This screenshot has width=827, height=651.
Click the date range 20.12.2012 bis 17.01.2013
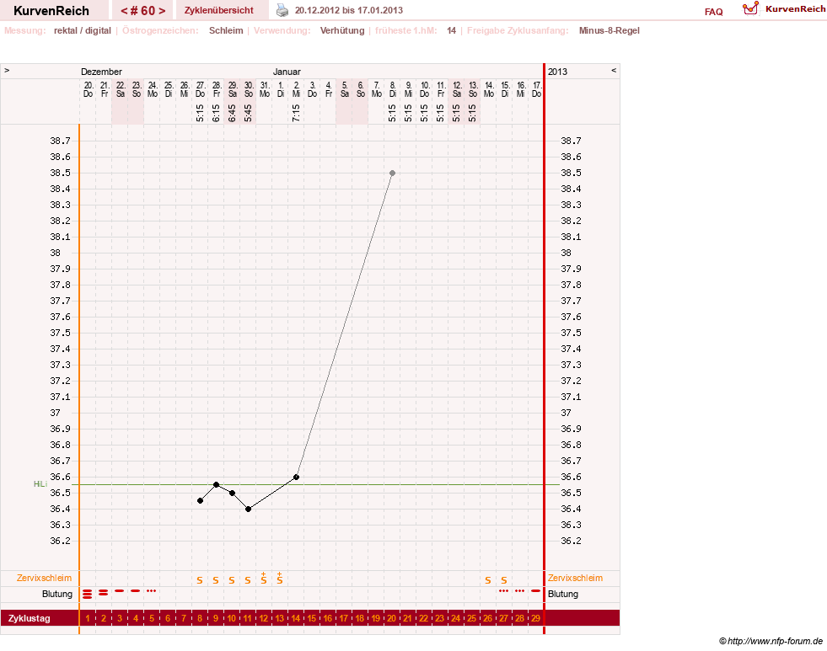(349, 11)
